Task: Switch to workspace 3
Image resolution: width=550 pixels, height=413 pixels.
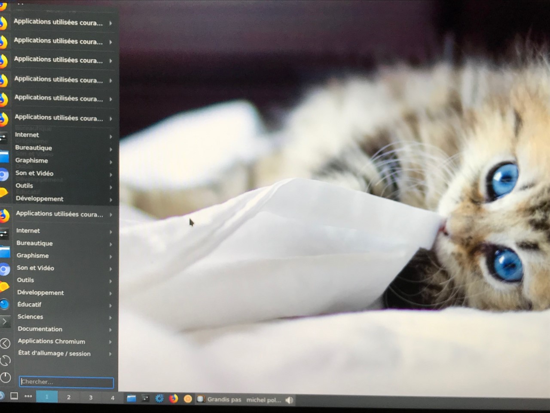Action: click(x=91, y=398)
